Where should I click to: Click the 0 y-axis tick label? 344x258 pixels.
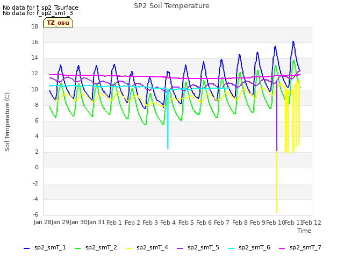[37, 168]
